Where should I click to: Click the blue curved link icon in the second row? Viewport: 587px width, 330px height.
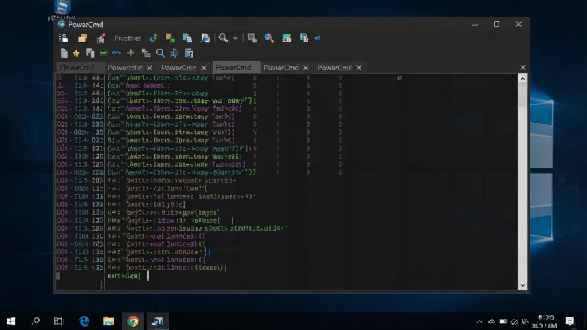116,53
